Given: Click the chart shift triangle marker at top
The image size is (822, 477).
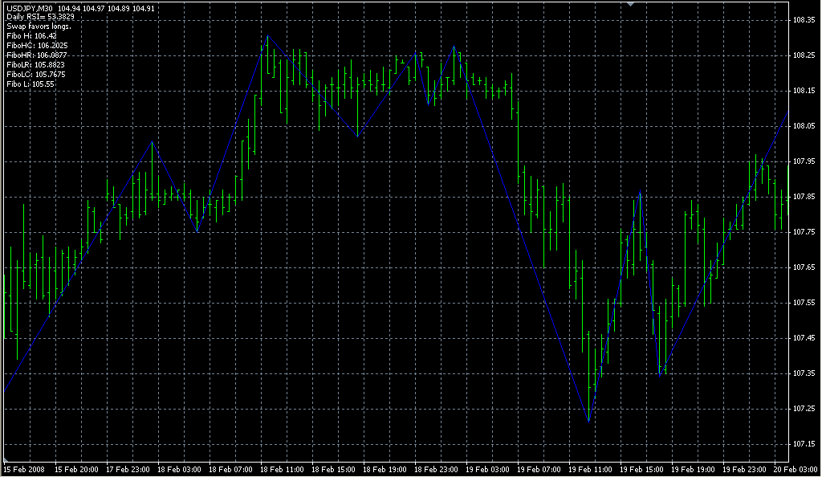Looking at the screenshot, I should [x=631, y=5].
